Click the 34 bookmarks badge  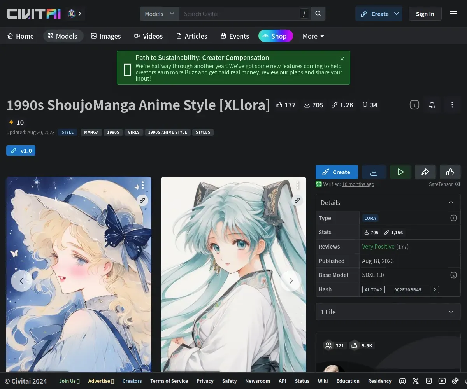(370, 105)
